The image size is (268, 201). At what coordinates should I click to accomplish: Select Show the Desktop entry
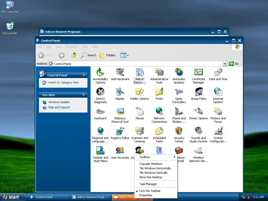(x=156, y=177)
